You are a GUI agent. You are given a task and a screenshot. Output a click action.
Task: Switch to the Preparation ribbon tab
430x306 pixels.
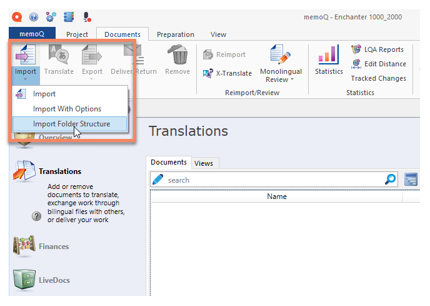click(x=176, y=34)
